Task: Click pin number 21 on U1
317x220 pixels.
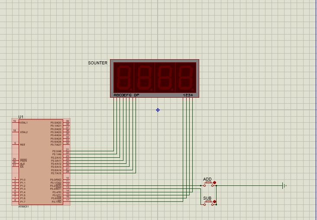Action: (x=68, y=150)
